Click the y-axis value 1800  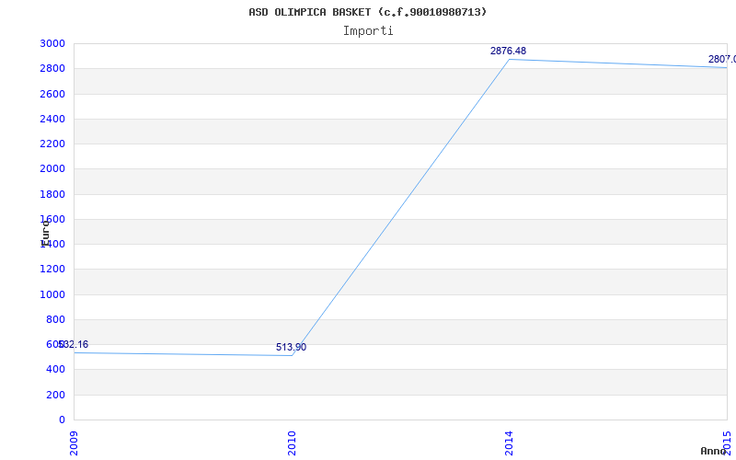pos(52,194)
